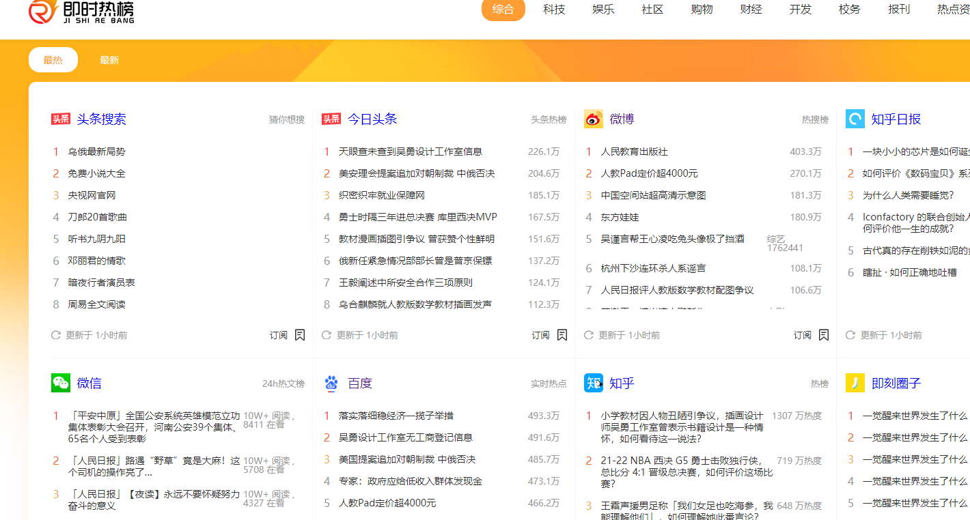This screenshot has height=520, width=970.
Task: Open 瞎扯 · 如何正确地吐槽 article
Action: tap(910, 272)
